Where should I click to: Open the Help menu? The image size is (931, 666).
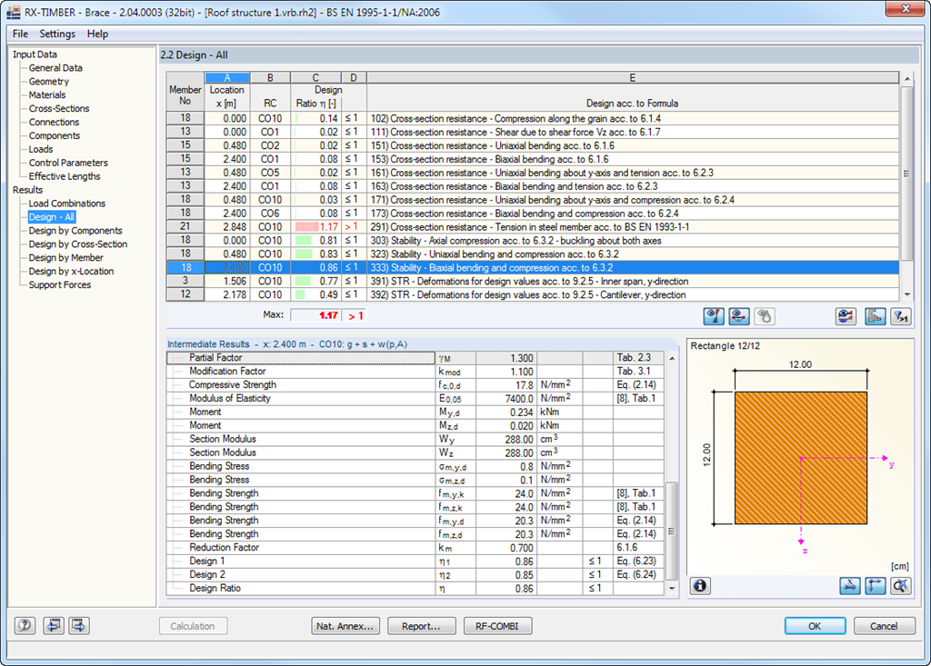97,34
